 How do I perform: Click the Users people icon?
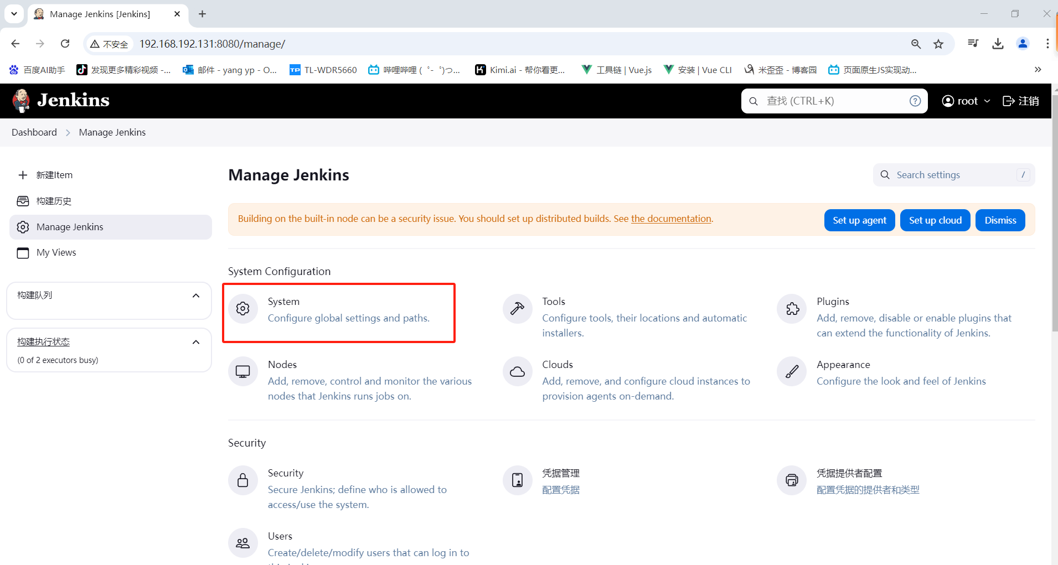[243, 543]
